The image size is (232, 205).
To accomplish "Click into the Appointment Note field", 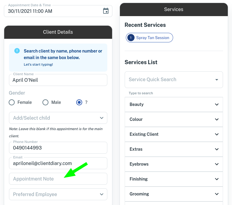I will click(58, 179).
